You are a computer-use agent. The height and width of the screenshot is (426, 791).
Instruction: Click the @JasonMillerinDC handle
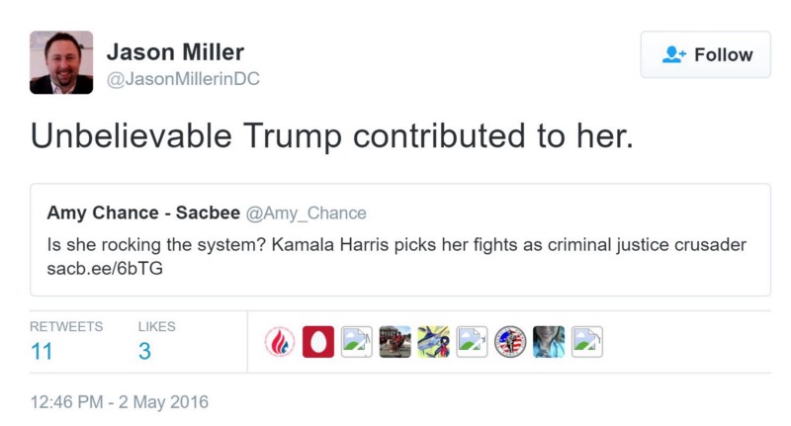(x=182, y=80)
